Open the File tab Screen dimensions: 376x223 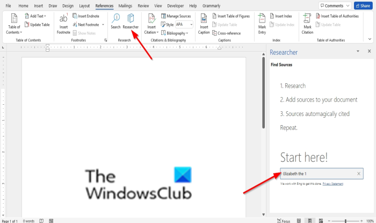coord(8,6)
